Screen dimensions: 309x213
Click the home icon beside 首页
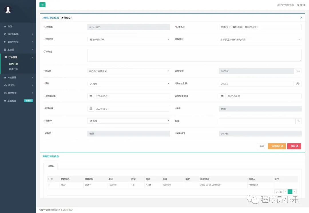(5, 26)
